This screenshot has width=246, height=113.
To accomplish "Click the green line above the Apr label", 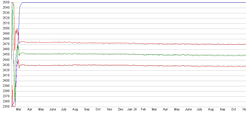I will tap(30, 54).
